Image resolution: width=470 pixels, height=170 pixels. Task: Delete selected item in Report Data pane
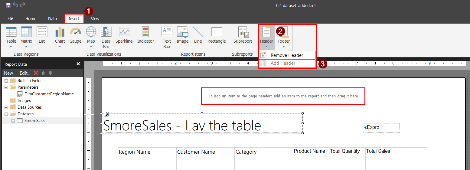tap(36, 73)
